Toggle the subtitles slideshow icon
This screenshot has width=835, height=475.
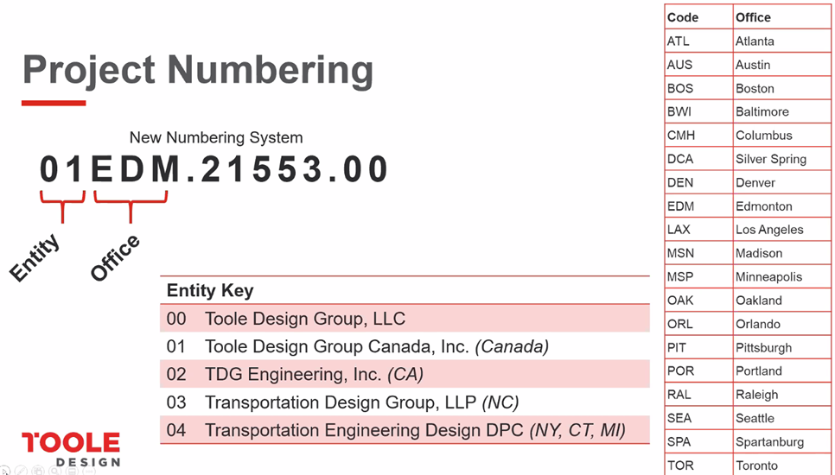click(72, 471)
